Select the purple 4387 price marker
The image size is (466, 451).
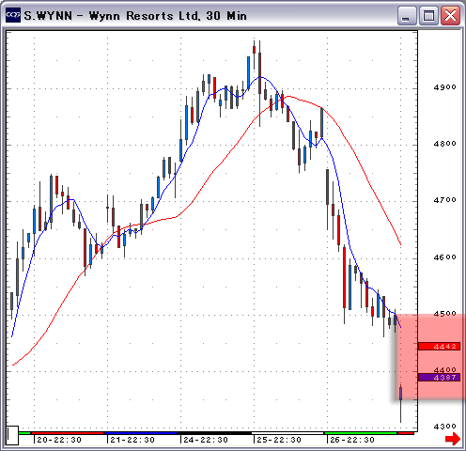[439, 377]
